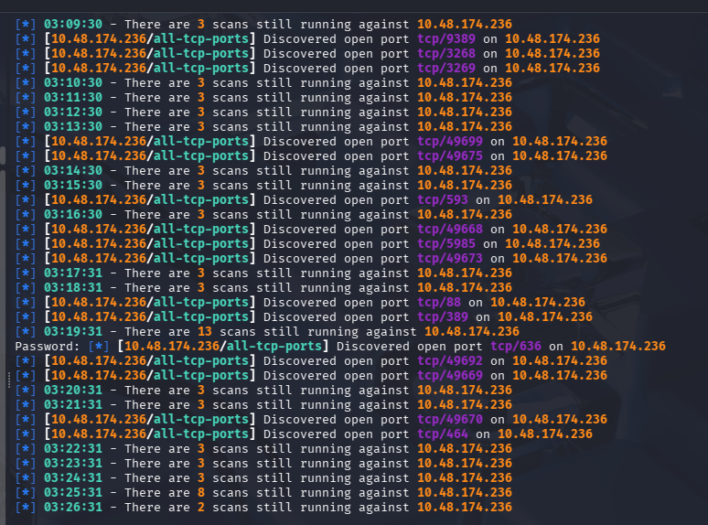This screenshot has width=708, height=525.
Task: Click the tcp/3268 port entry
Action: click(x=446, y=54)
